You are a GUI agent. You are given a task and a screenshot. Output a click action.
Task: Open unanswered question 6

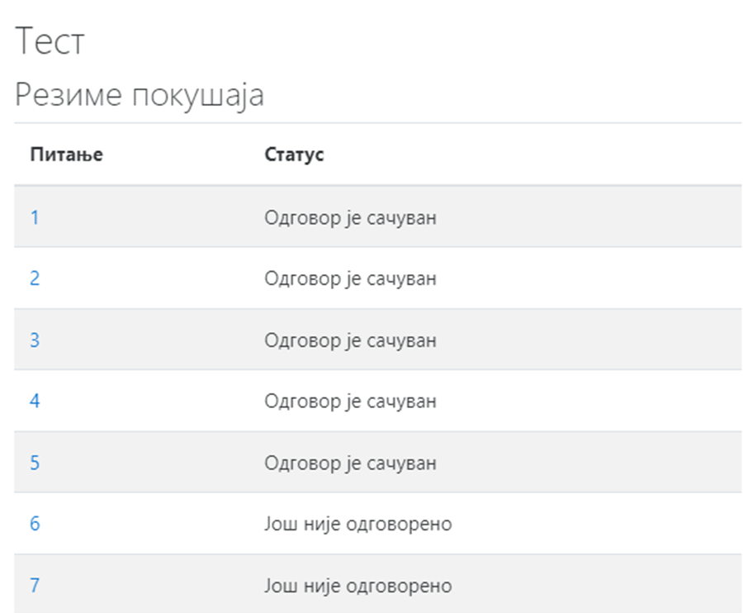(x=35, y=524)
